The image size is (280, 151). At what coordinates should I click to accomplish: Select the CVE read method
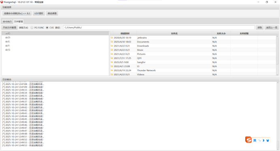[x=47, y=28]
